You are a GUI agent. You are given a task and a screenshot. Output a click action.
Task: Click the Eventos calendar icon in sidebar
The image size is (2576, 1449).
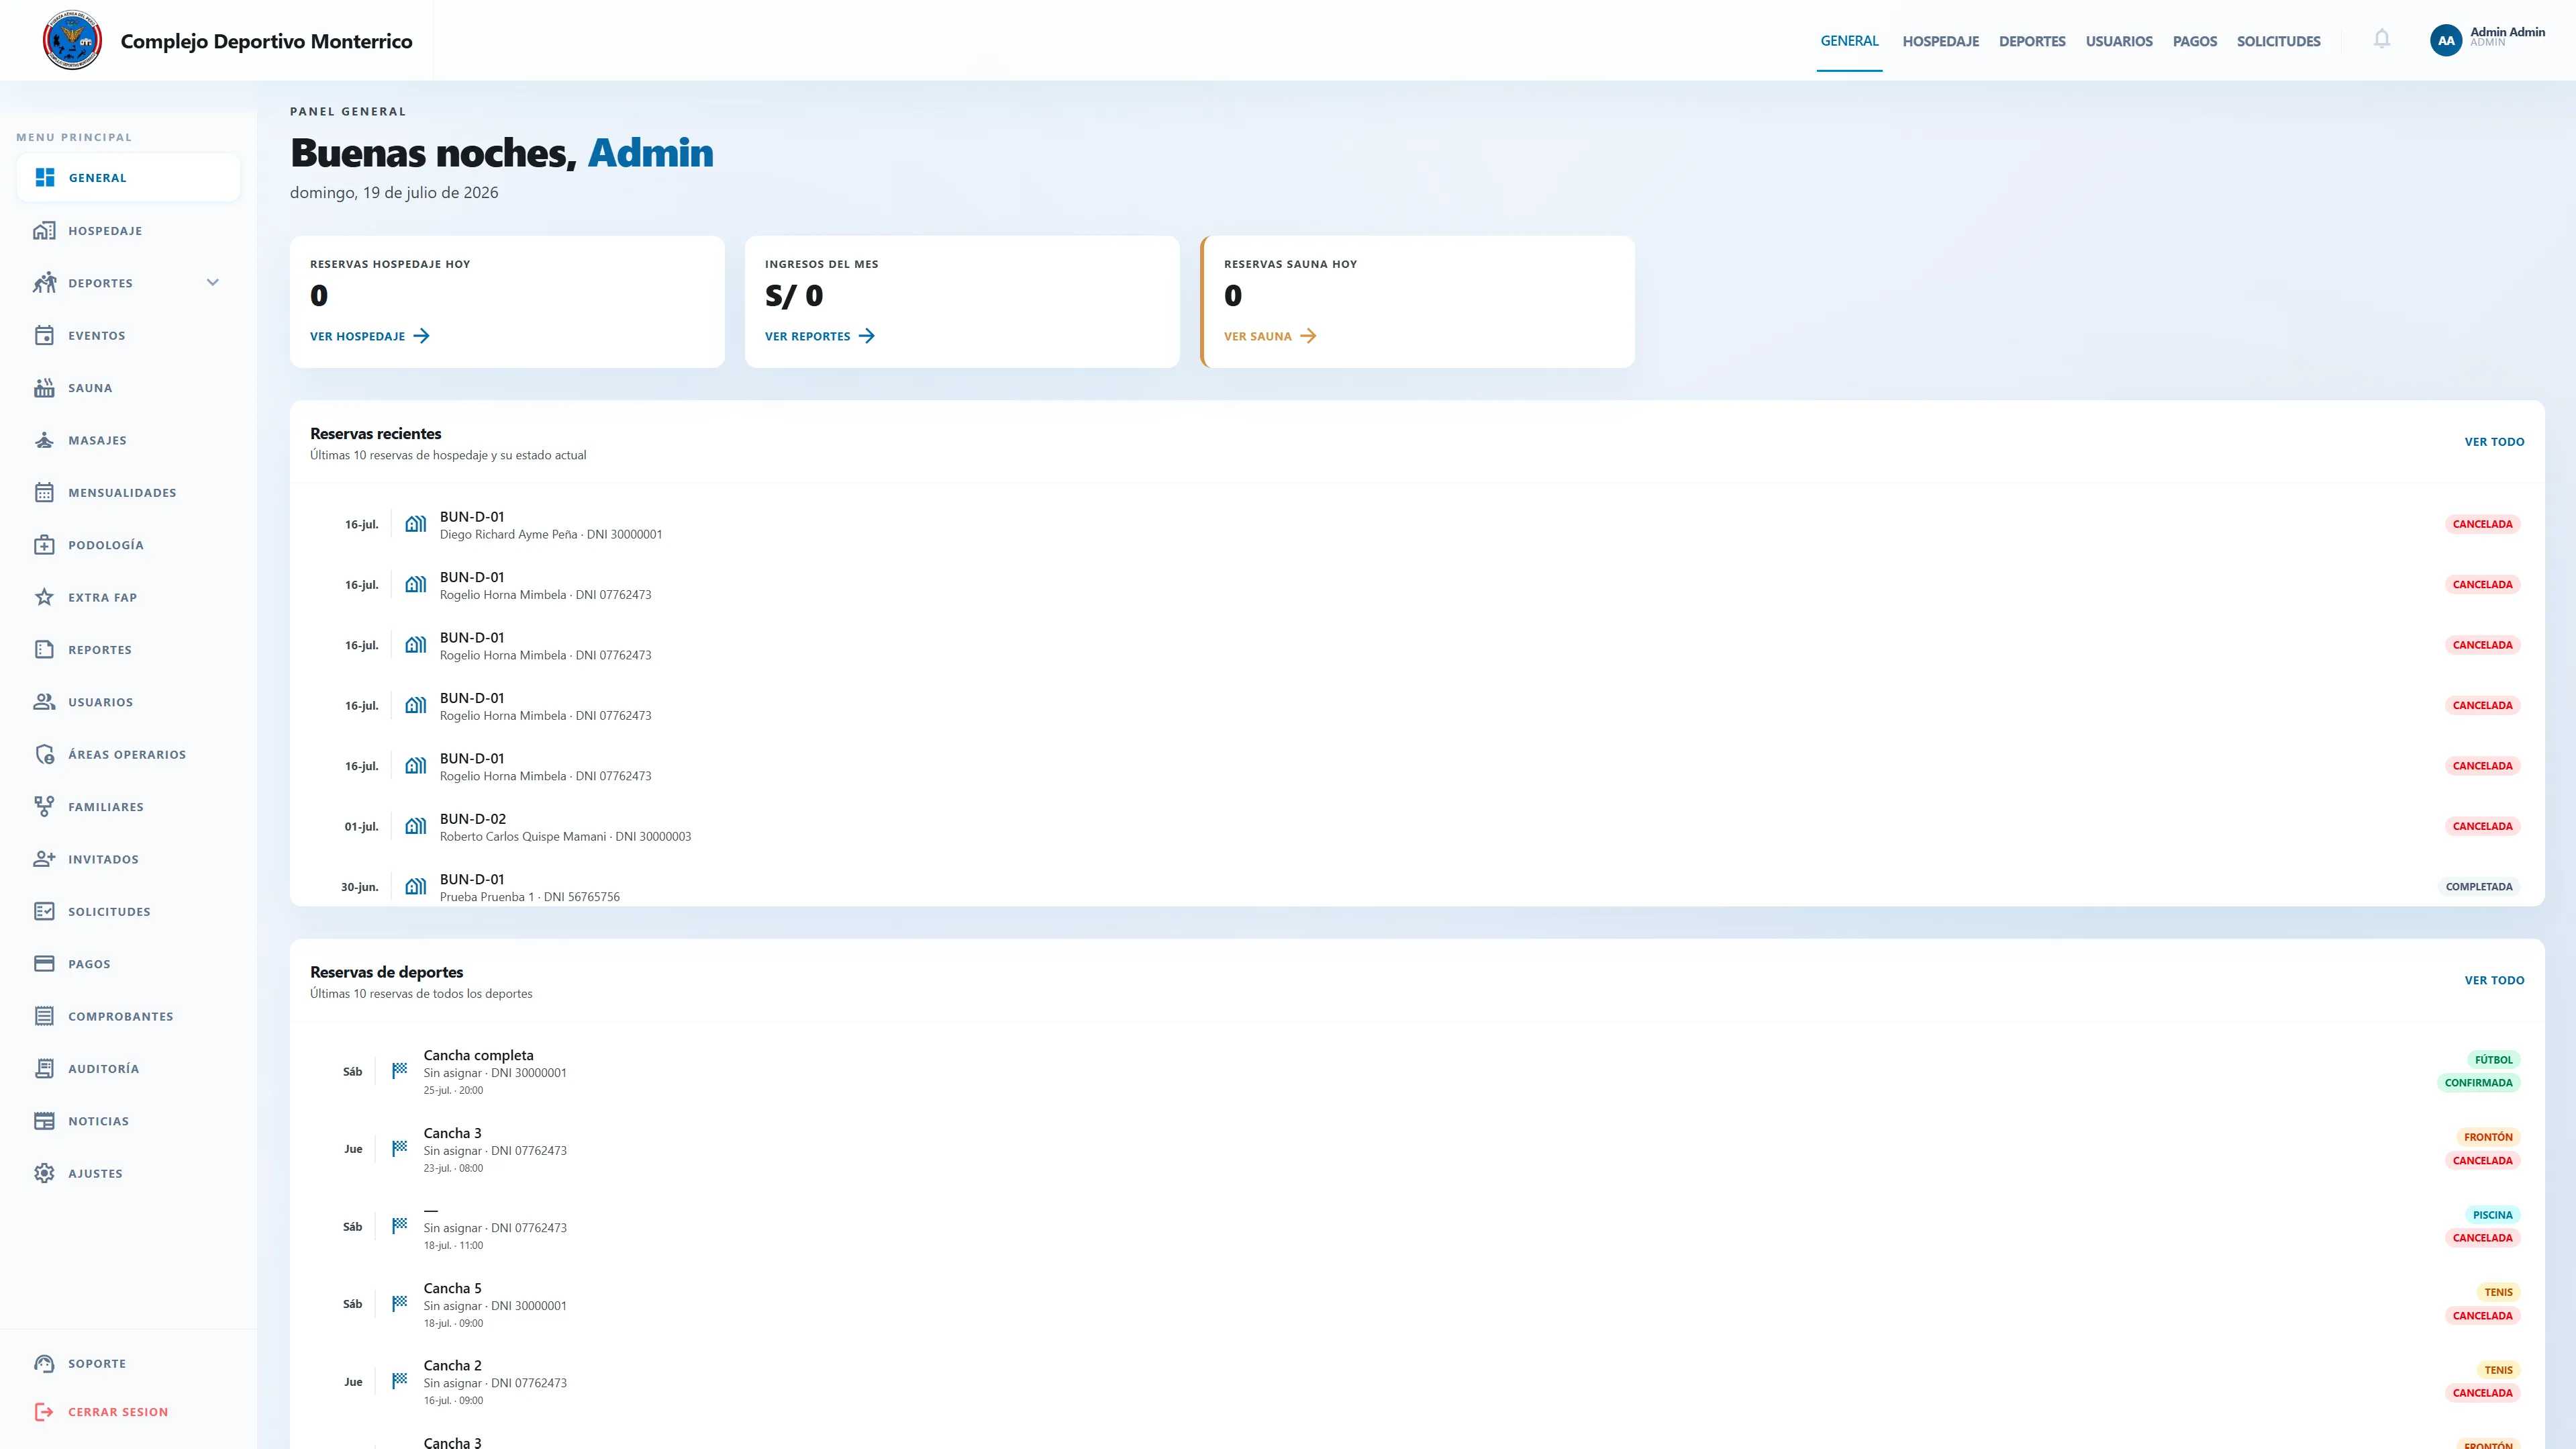tap(44, 335)
